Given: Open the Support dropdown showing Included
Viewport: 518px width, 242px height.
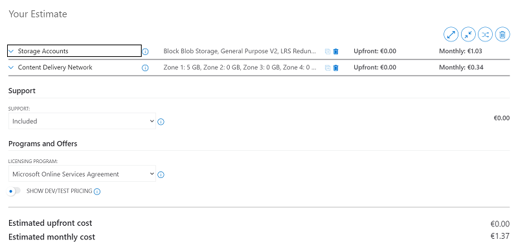Looking at the screenshot, I should [82, 121].
